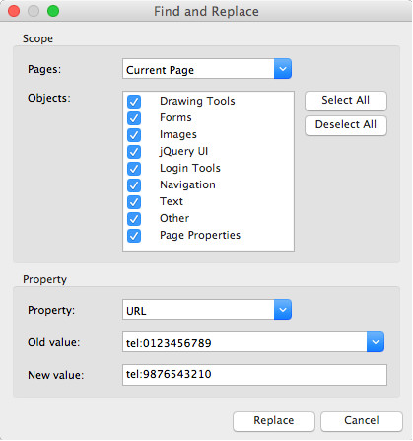
Task: Open the Old value history dropdown
Action: pos(376,342)
